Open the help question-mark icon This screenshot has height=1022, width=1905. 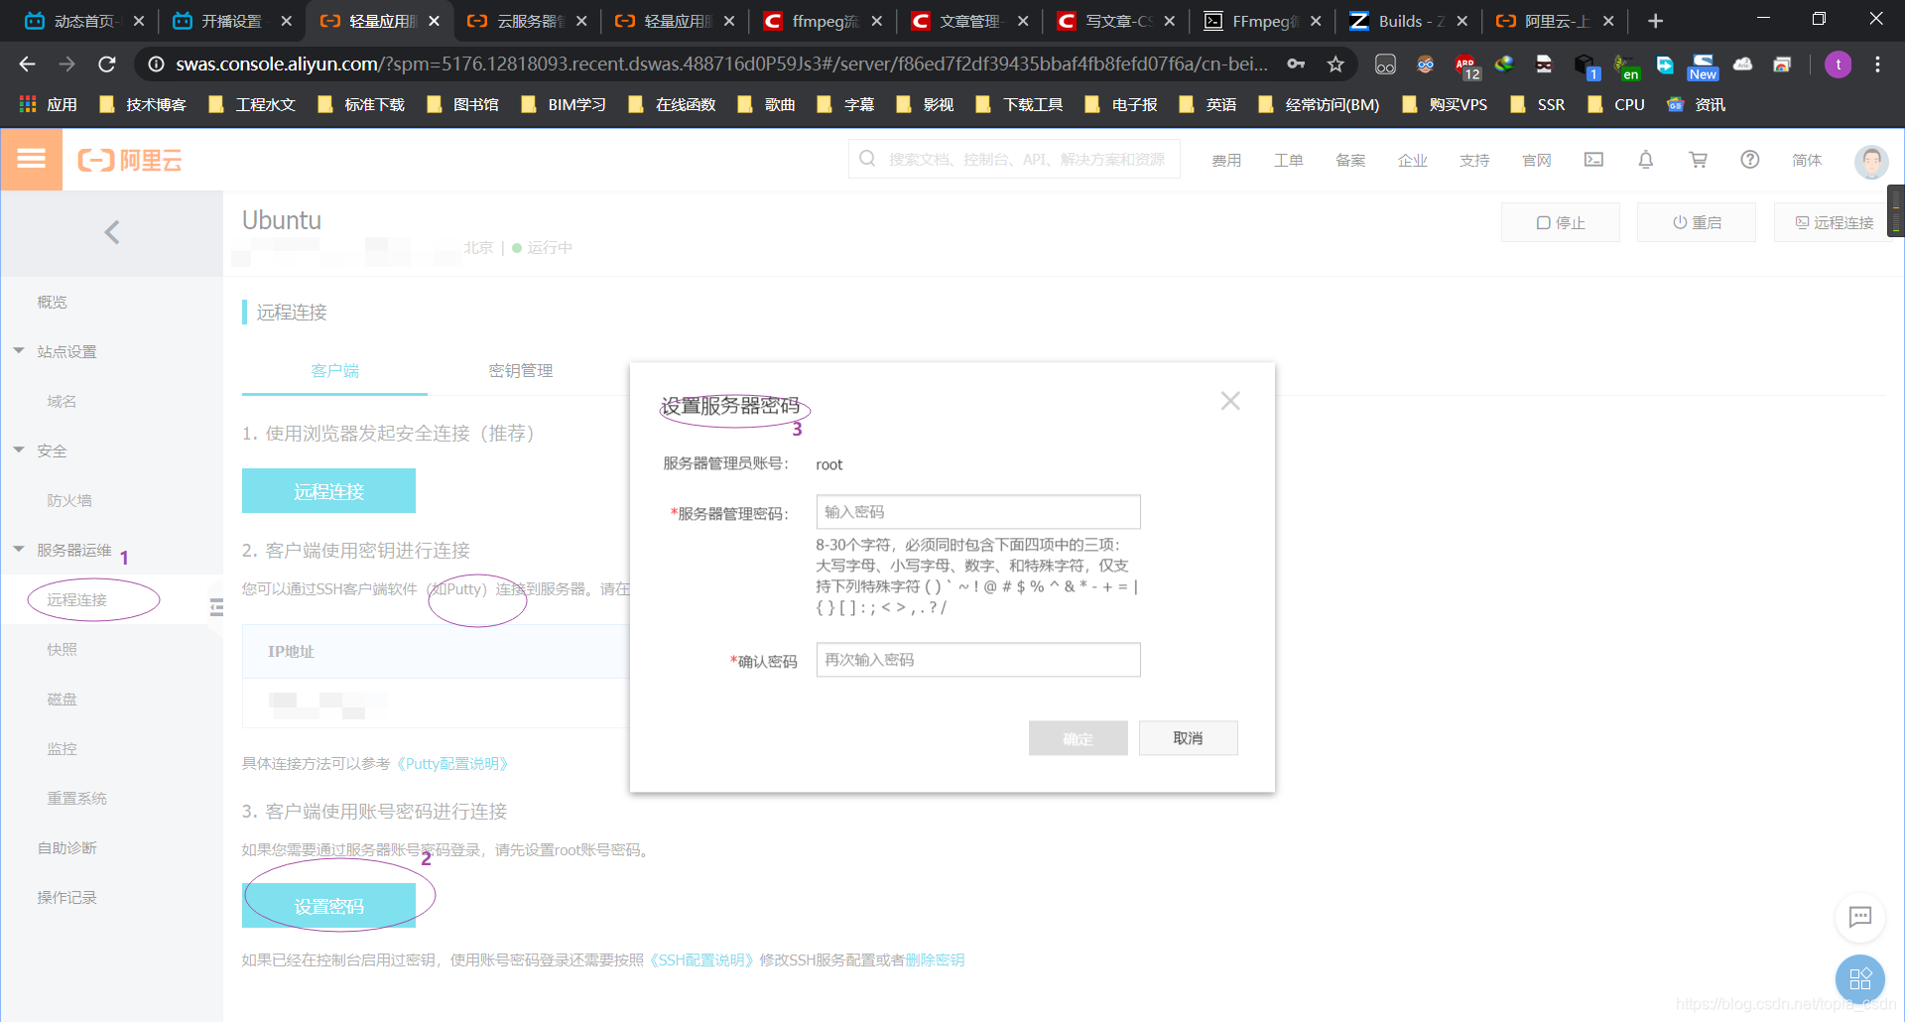point(1749,159)
